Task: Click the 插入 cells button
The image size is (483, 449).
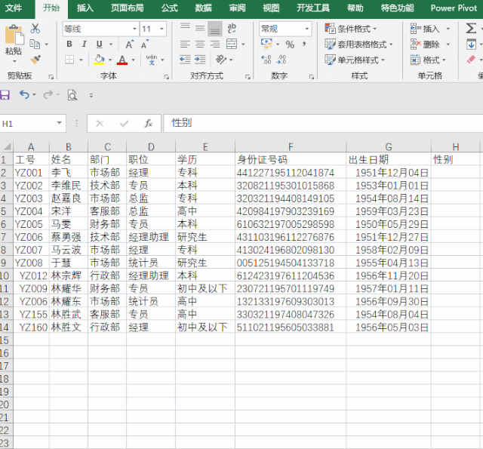Action: click(x=425, y=29)
